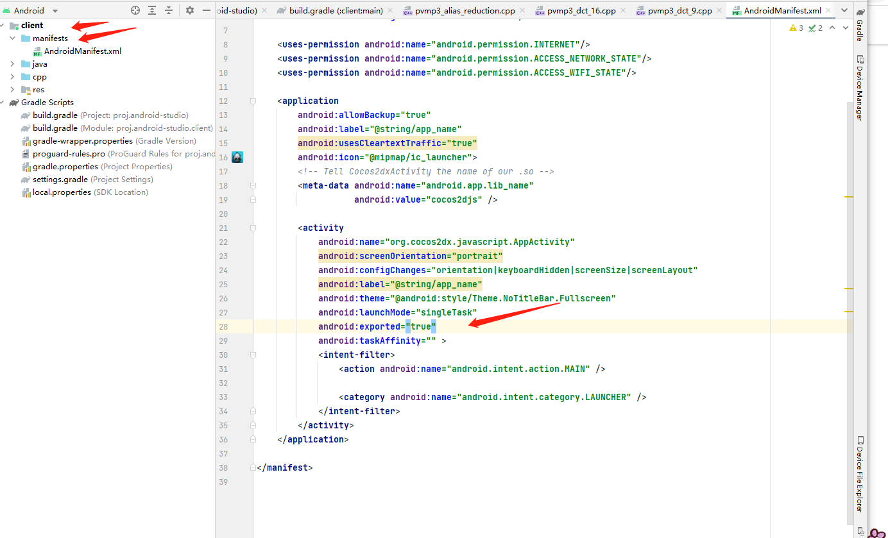Open local.properties (SDK Location)
Viewport: 888px width, 538px height.
click(x=90, y=192)
